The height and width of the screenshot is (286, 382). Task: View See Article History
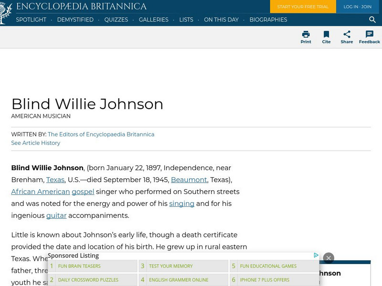point(35,143)
